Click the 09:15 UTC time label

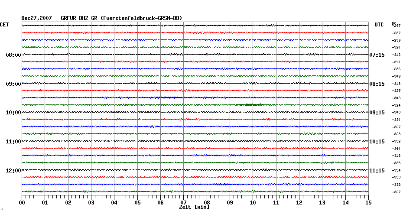click(x=377, y=113)
